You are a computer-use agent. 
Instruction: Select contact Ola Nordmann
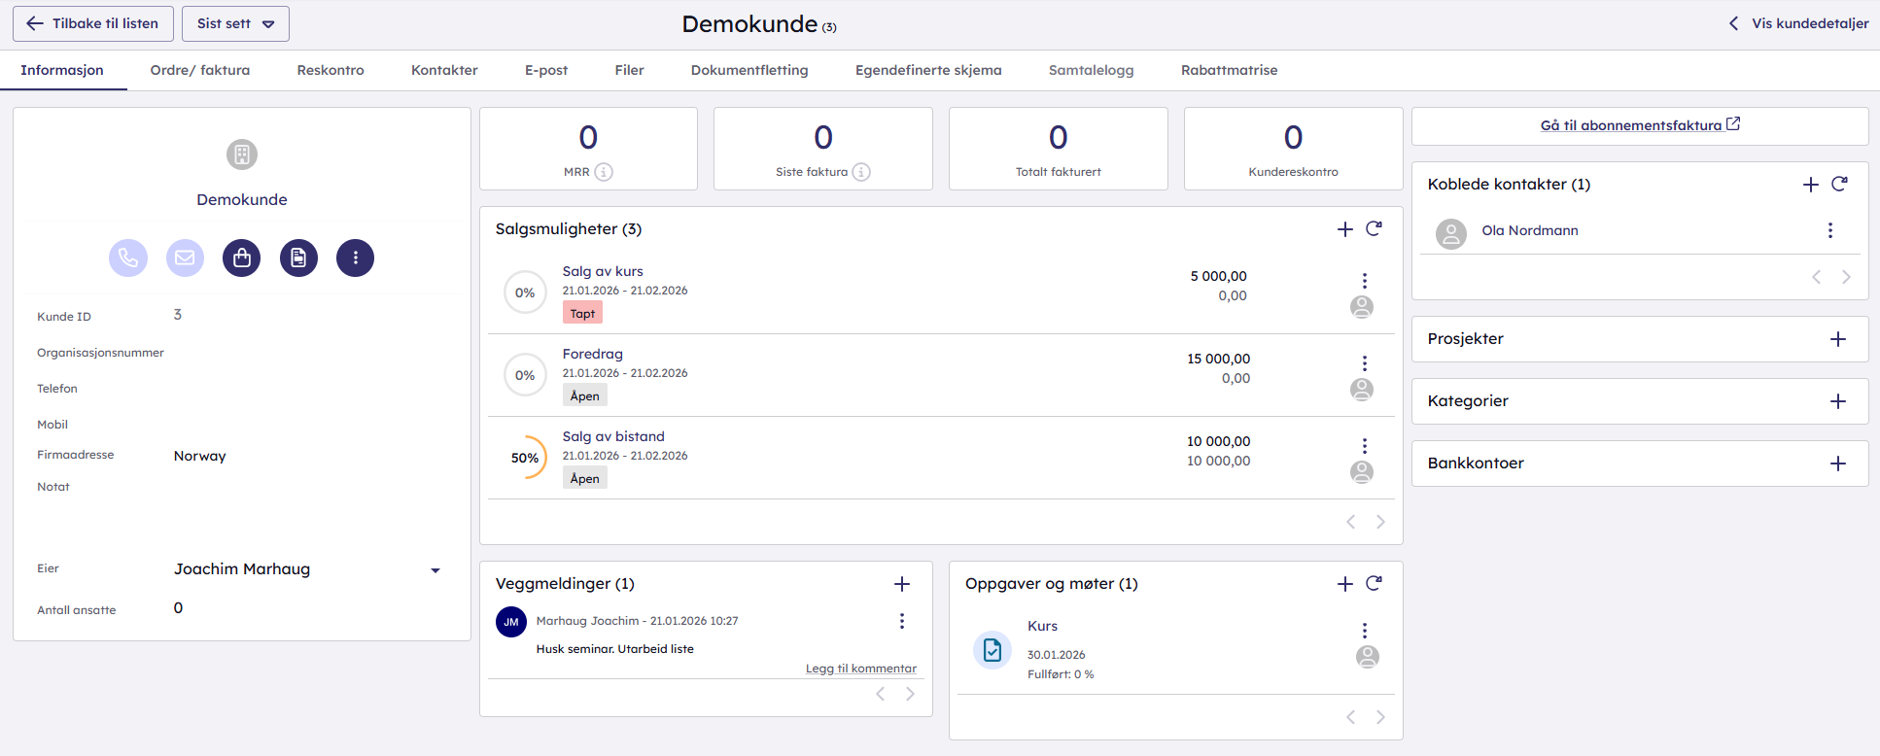(1529, 231)
